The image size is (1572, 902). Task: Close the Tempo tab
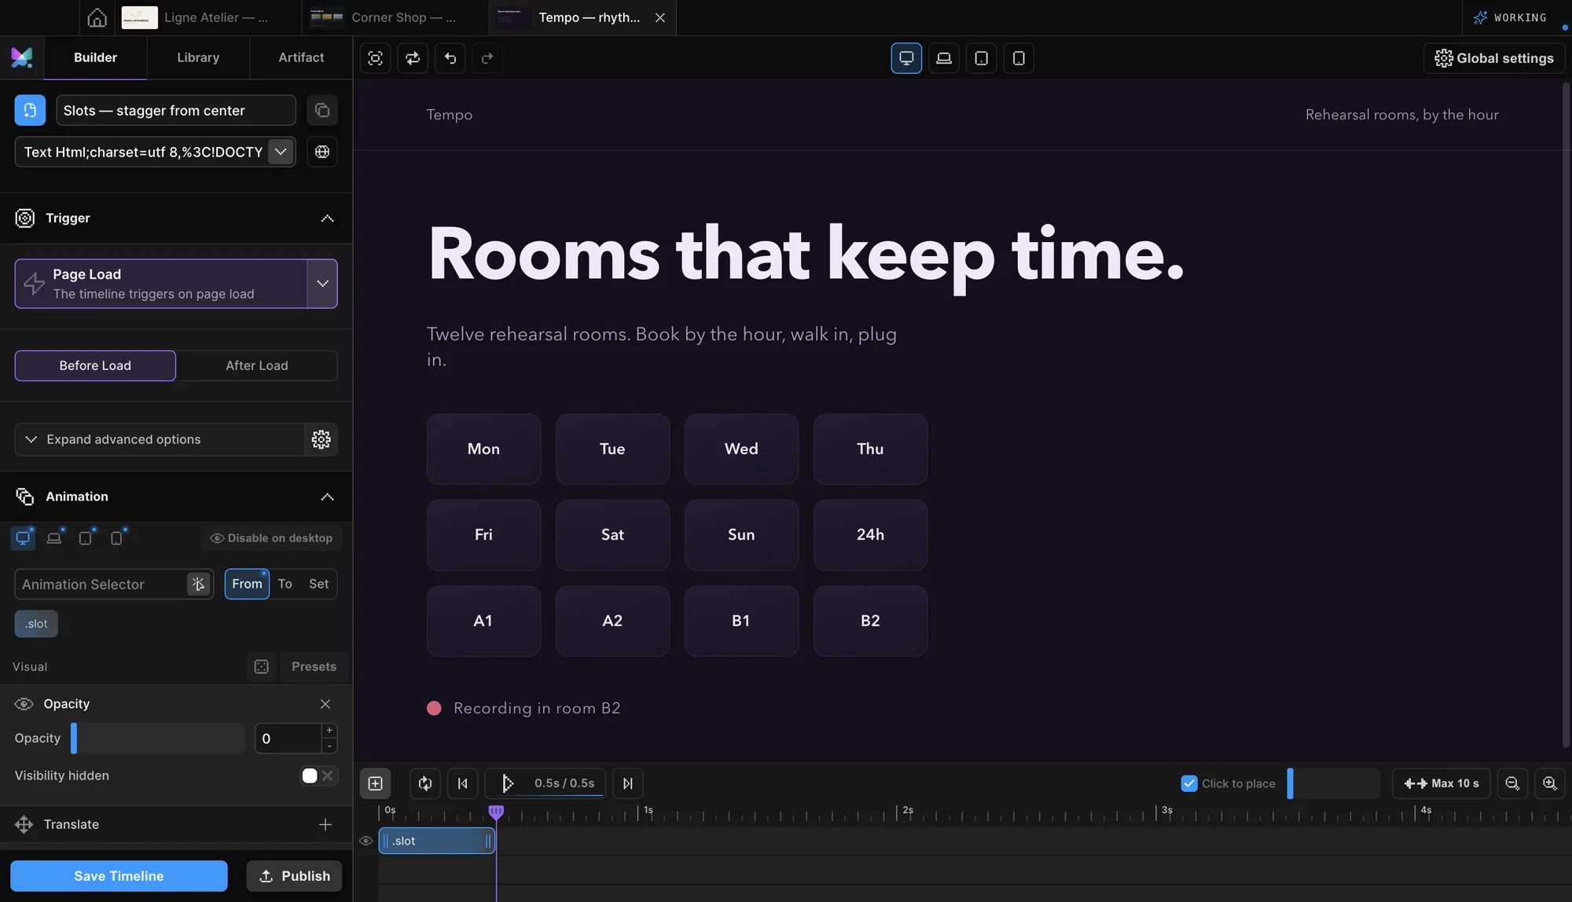(660, 17)
